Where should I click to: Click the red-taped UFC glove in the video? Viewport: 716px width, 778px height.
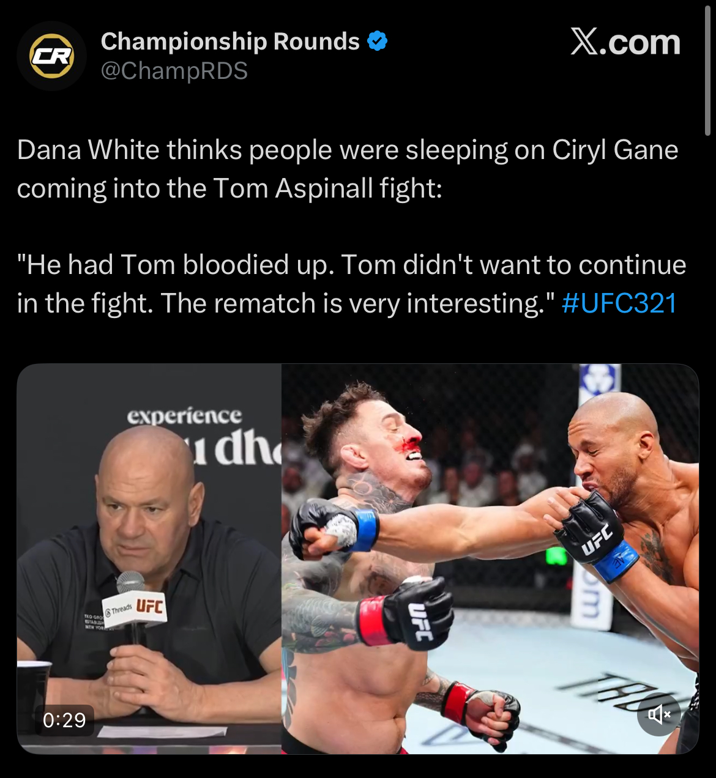(405, 612)
